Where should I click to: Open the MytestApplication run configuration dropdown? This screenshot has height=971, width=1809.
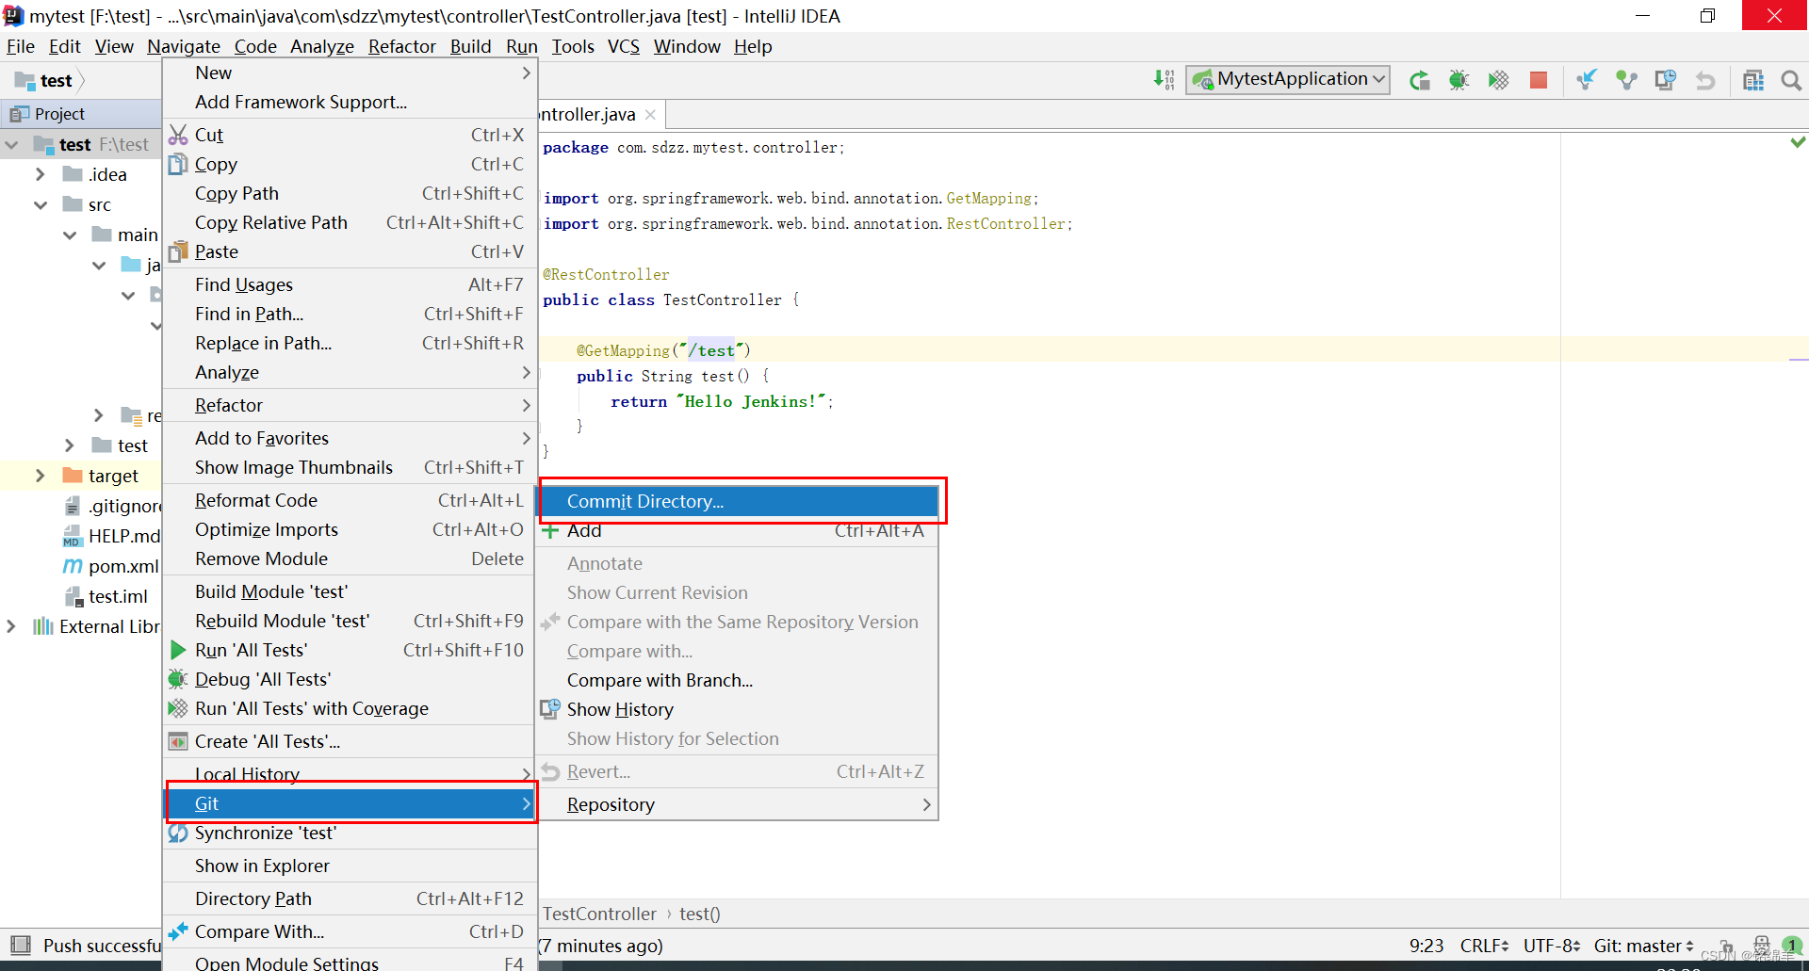point(1288,79)
